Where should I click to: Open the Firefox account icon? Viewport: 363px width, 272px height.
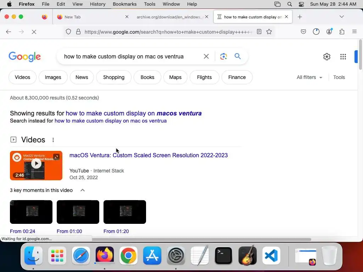329,32
